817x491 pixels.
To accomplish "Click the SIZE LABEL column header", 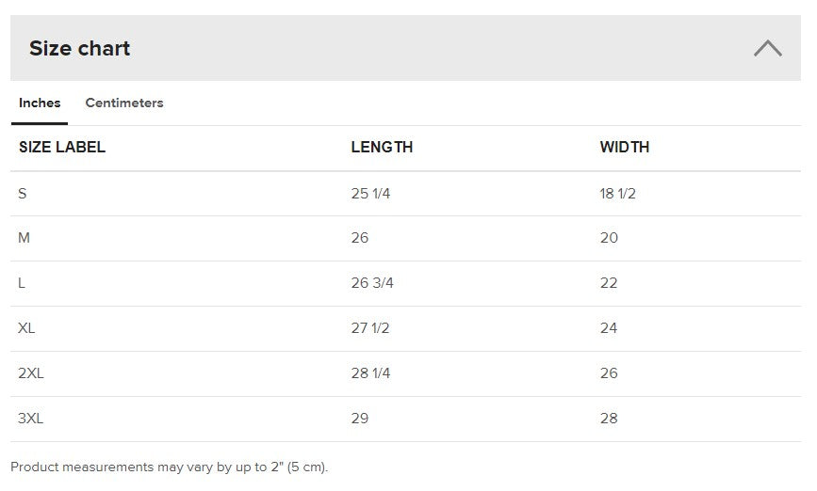I will click(x=62, y=147).
